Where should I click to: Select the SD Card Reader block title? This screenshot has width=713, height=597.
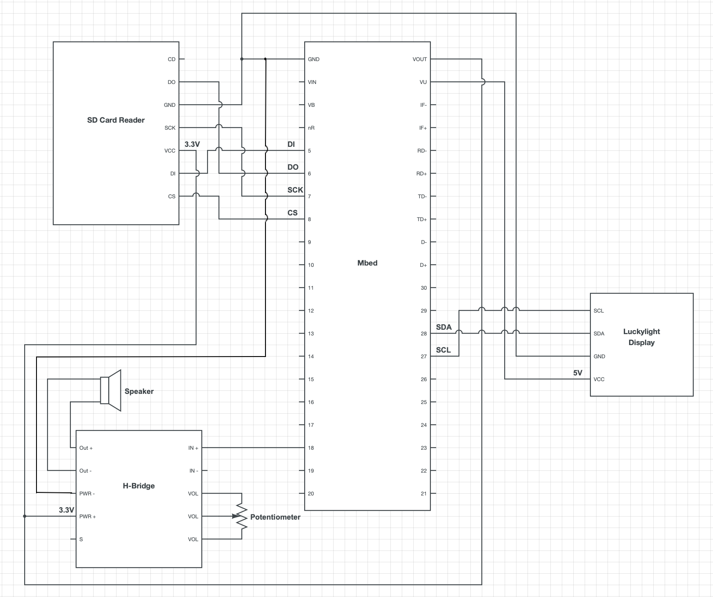click(116, 120)
